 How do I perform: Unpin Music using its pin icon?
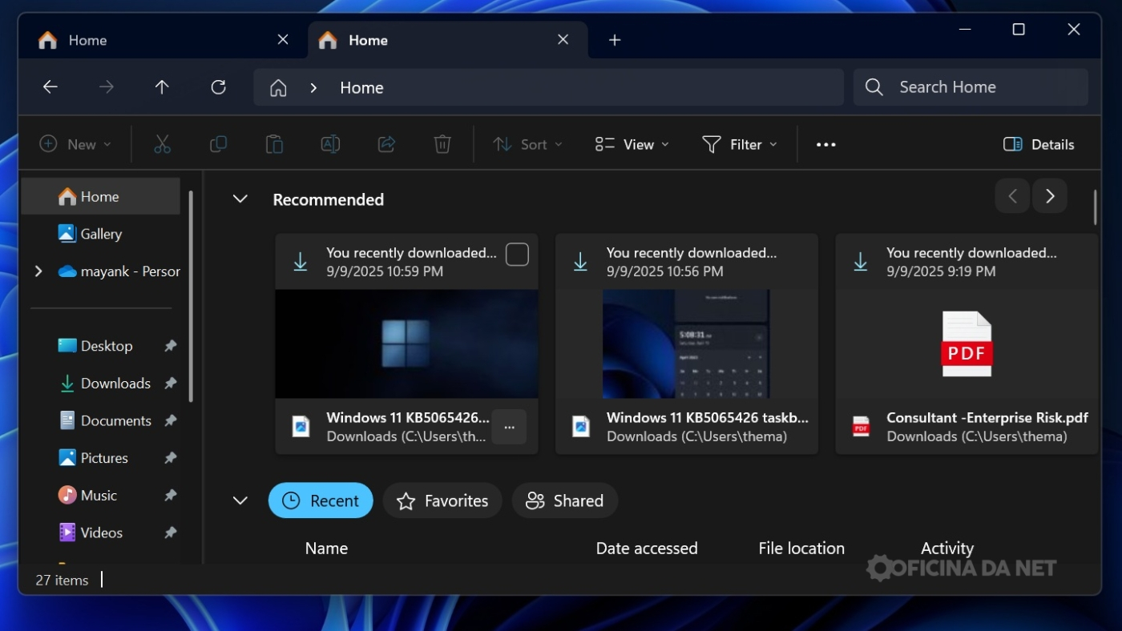click(x=170, y=496)
